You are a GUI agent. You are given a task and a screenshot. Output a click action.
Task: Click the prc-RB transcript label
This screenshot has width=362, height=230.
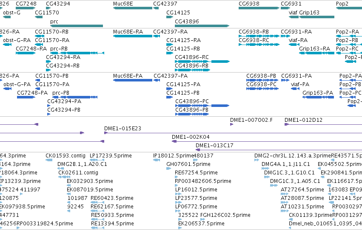click(x=59, y=48)
